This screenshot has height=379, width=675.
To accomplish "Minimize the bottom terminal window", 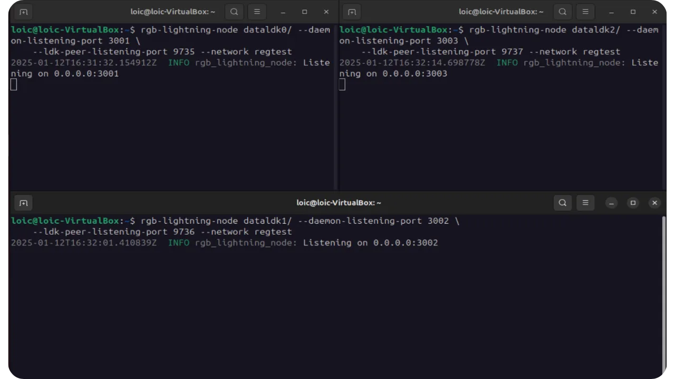I will pos(611,203).
